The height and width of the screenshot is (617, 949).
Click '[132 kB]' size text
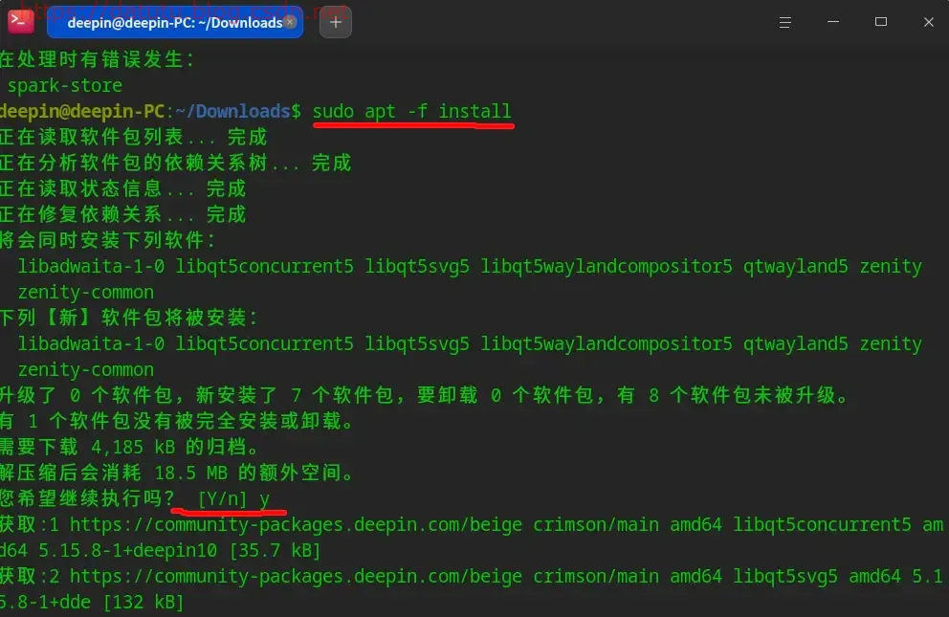[x=143, y=602]
